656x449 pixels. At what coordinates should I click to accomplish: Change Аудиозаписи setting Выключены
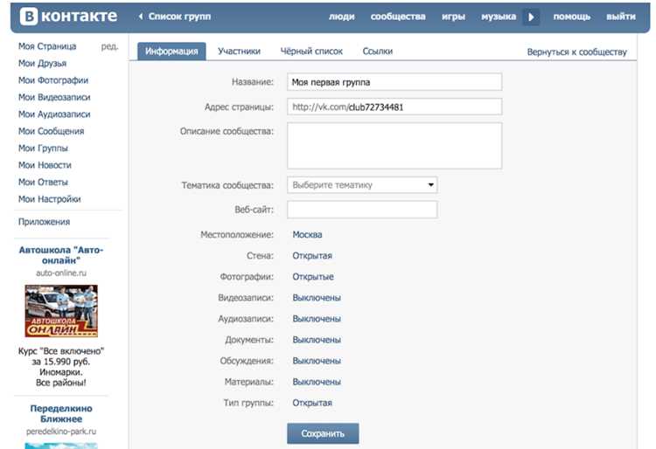click(x=317, y=319)
